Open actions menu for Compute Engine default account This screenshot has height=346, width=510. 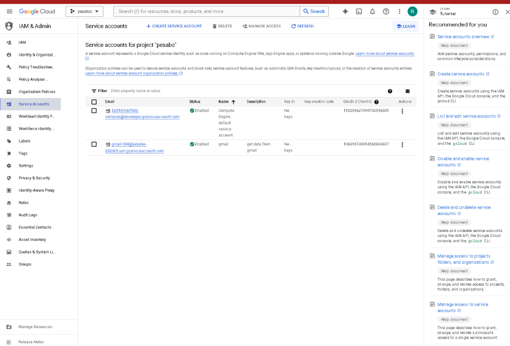coord(402,111)
